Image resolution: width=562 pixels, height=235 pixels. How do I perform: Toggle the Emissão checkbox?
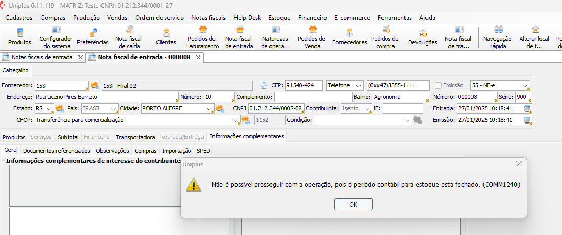point(438,86)
